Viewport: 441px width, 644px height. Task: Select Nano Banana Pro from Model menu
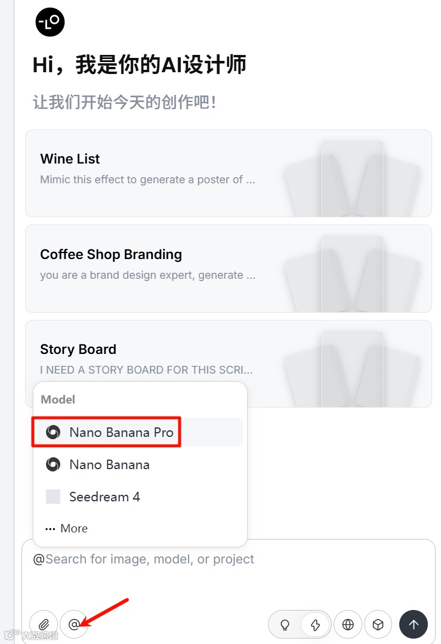pos(121,432)
